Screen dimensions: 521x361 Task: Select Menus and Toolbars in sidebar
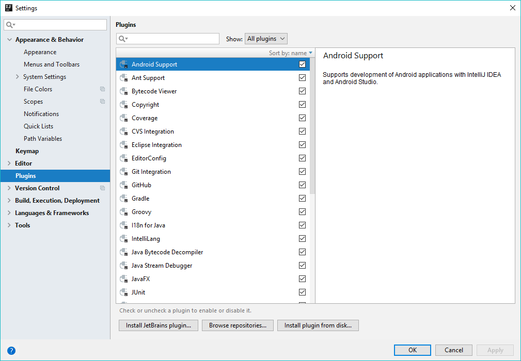52,64
